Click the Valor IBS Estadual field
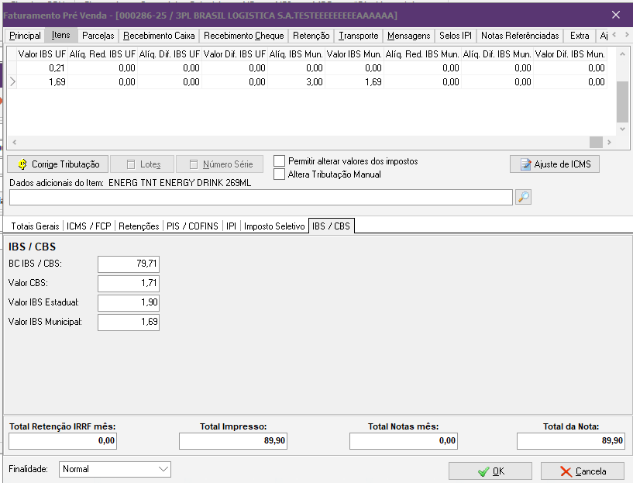The image size is (633, 483). pyautogui.click(x=129, y=302)
